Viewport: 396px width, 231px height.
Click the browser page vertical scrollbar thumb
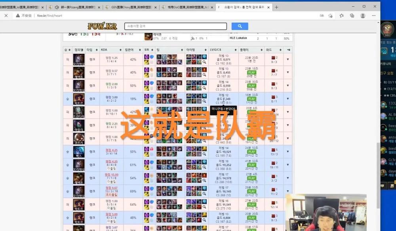pos(378,175)
